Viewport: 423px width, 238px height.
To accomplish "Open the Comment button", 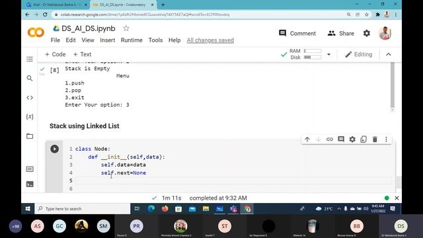I will pyautogui.click(x=297, y=34).
